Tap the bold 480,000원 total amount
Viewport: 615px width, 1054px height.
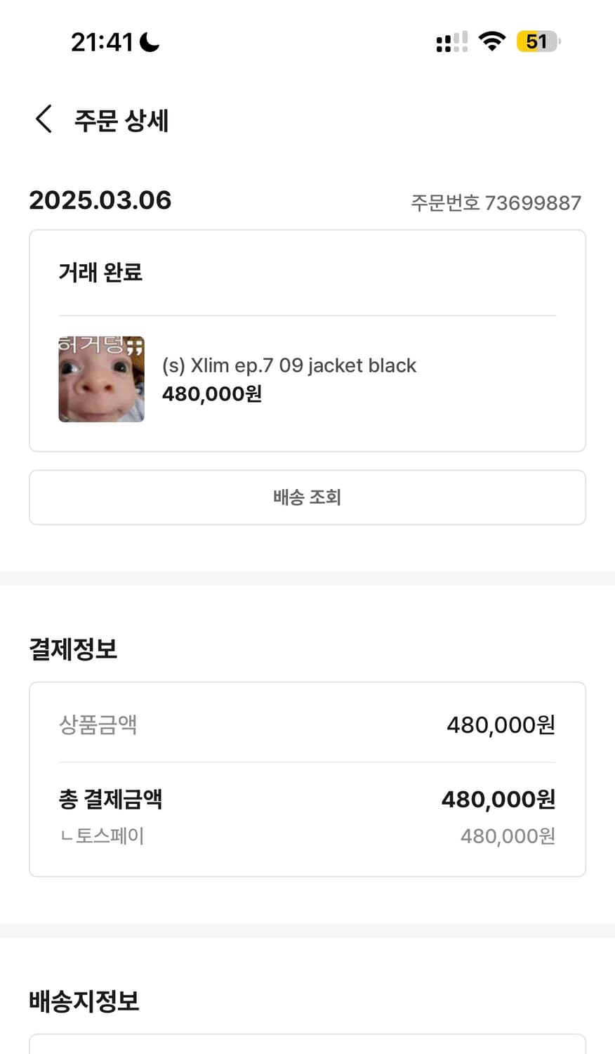[498, 799]
